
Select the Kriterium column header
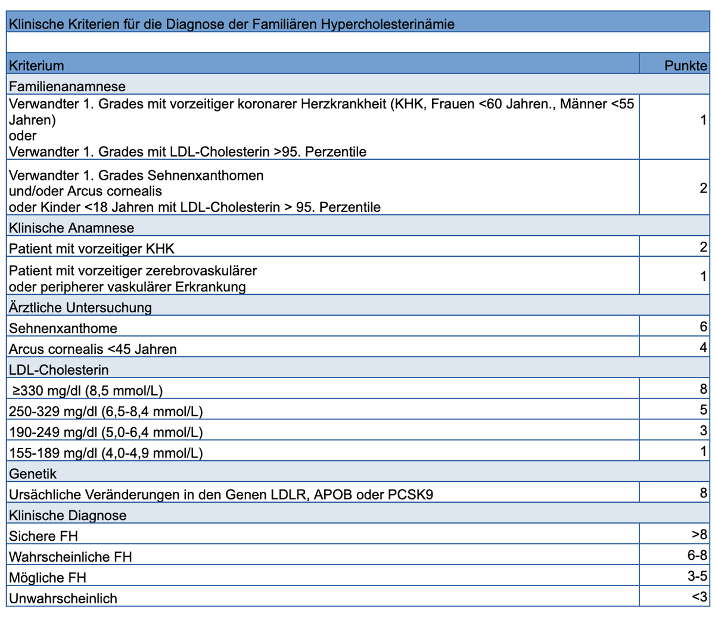click(36, 66)
